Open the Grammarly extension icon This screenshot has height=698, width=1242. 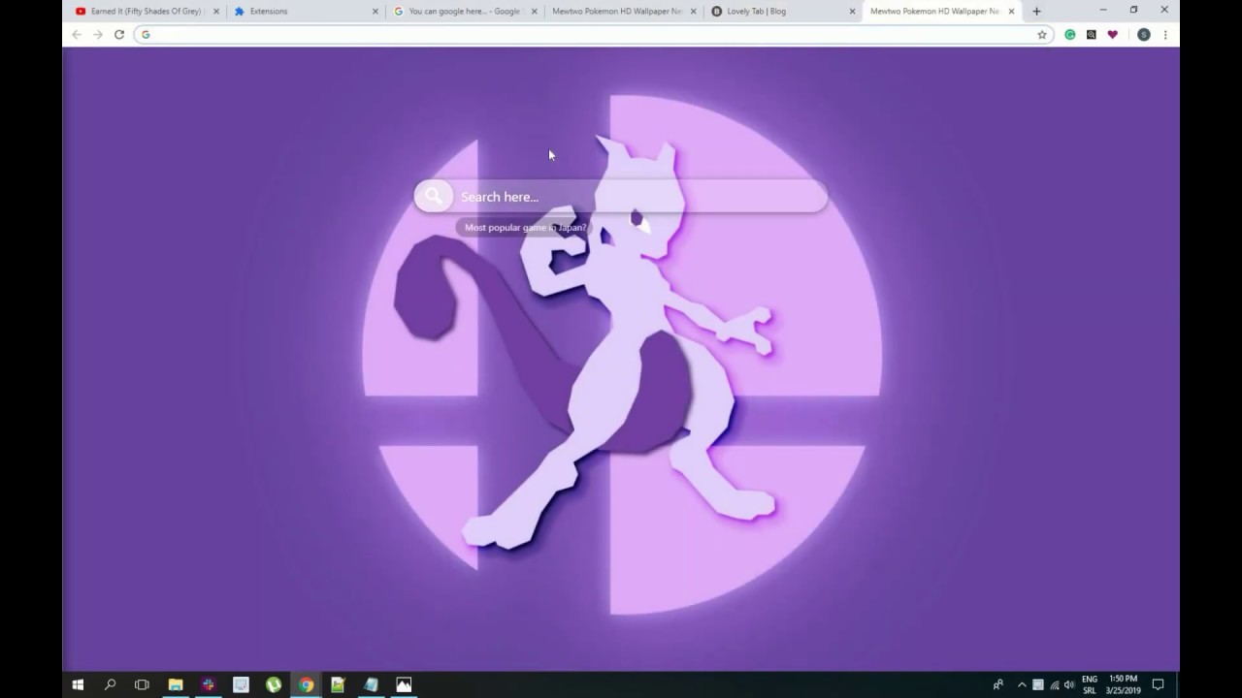(1070, 34)
